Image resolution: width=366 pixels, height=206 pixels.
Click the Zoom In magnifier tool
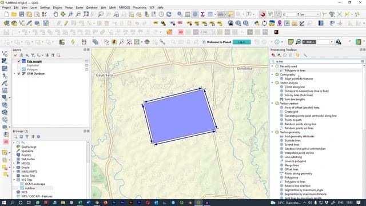70,14
